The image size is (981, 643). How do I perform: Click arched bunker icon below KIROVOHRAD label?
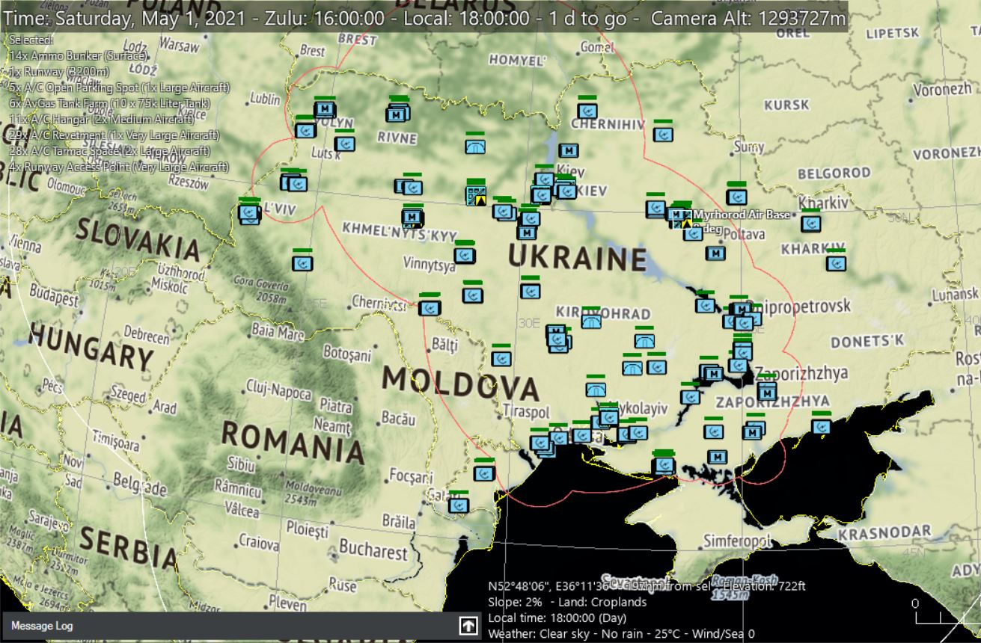point(591,321)
